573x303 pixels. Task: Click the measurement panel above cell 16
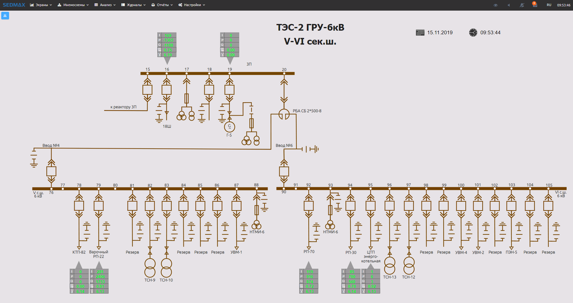(x=167, y=45)
